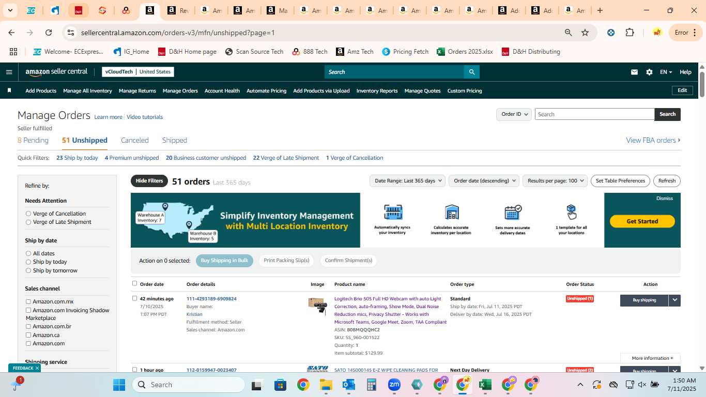Open the browser Extensions puzzle icon
The image size is (706, 397).
click(630, 33)
